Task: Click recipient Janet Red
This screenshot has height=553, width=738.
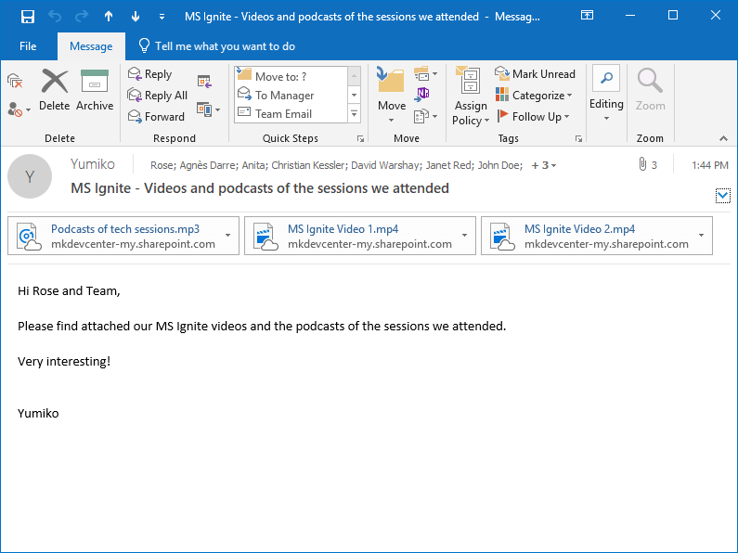Action: tap(449, 165)
